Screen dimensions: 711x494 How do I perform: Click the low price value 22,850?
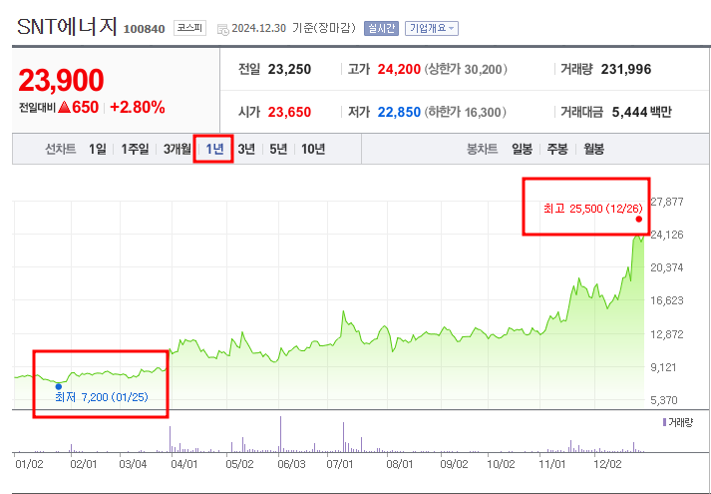point(399,112)
